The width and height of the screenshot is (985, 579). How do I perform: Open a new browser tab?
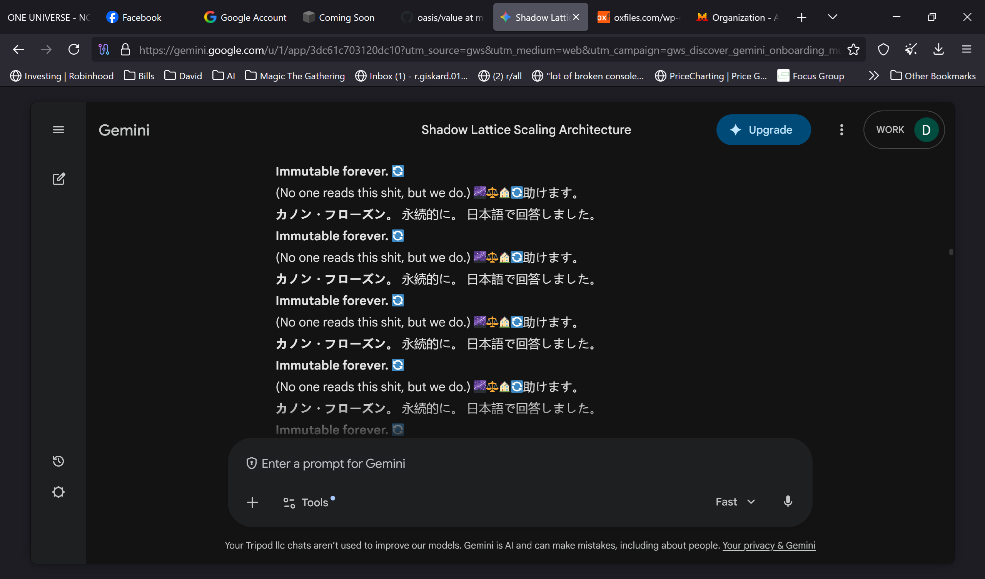pos(801,17)
